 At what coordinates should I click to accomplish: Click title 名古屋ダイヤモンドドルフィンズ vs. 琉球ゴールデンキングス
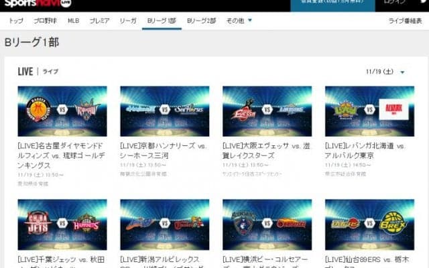pos(62,155)
